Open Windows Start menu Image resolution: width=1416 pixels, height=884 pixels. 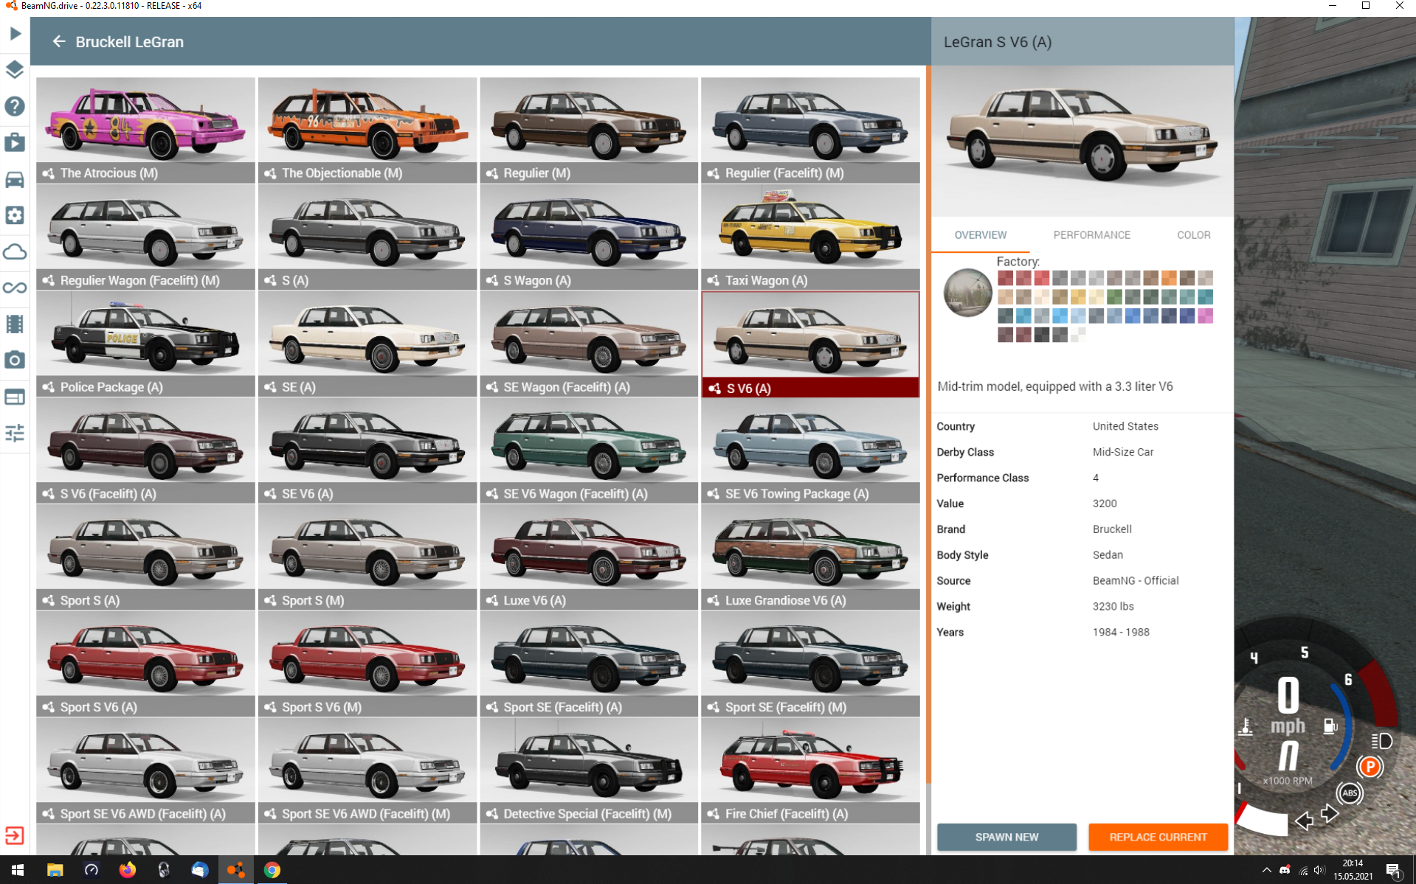point(18,870)
